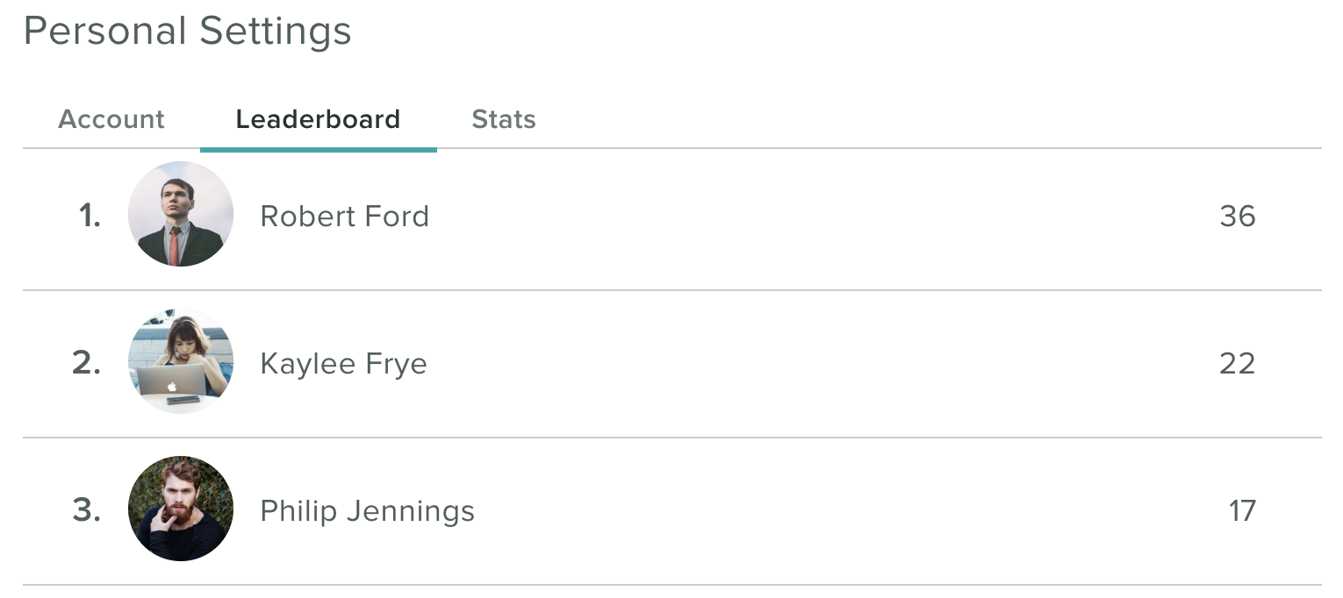Image resolution: width=1343 pixels, height=598 pixels.
Task: Click the rank number 1 label
Action: coord(90,216)
